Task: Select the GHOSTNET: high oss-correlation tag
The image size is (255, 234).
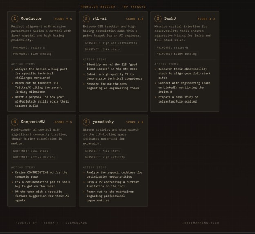Action: tap(111, 43)
